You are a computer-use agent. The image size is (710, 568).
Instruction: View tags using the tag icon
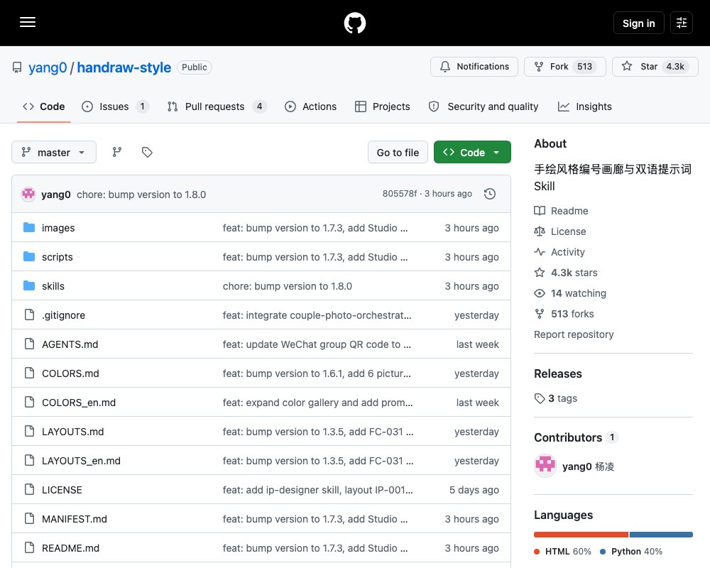click(147, 152)
